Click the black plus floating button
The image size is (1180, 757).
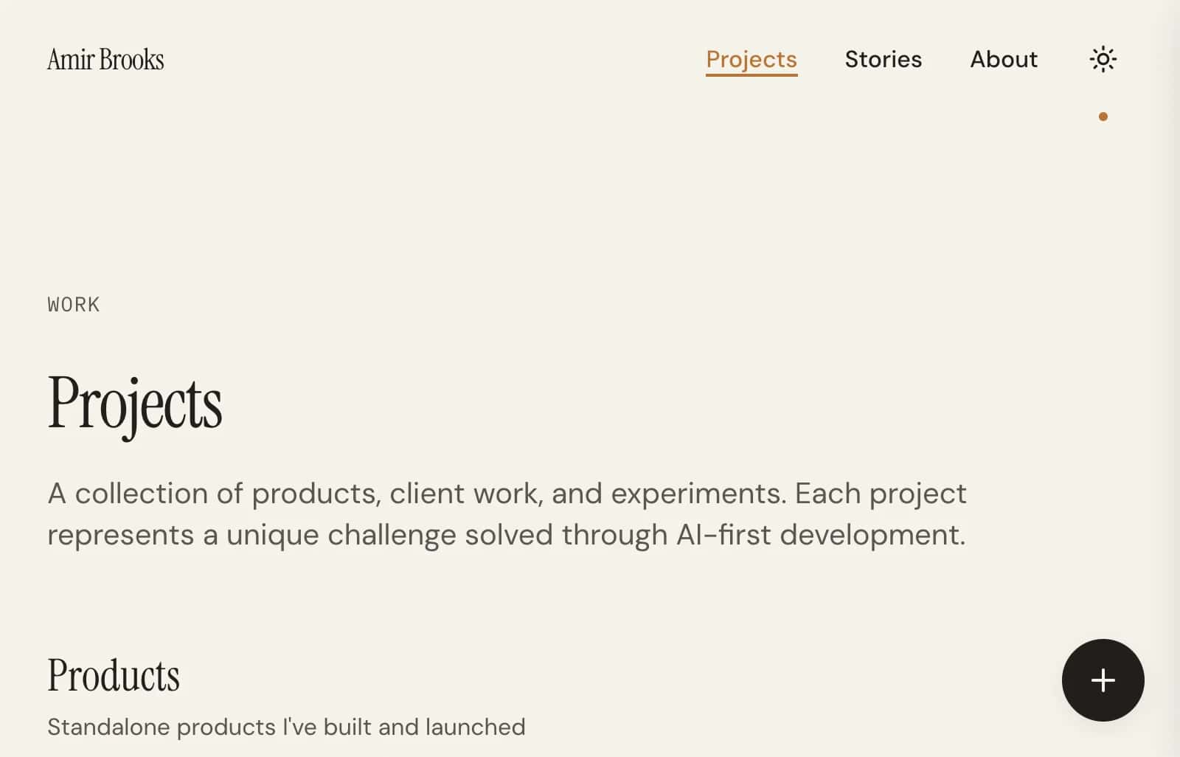click(1103, 680)
